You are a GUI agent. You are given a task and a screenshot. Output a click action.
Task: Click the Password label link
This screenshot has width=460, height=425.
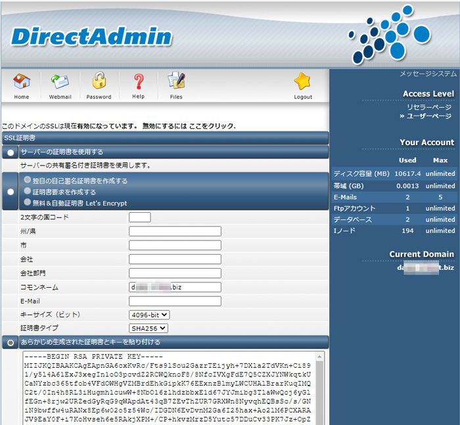click(99, 97)
